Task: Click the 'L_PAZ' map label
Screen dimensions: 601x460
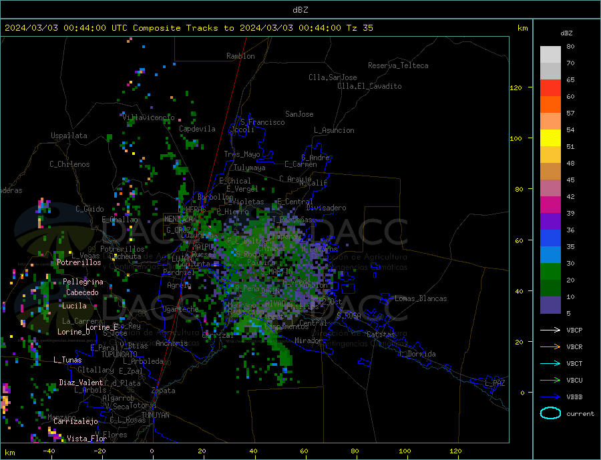Action: (495, 383)
